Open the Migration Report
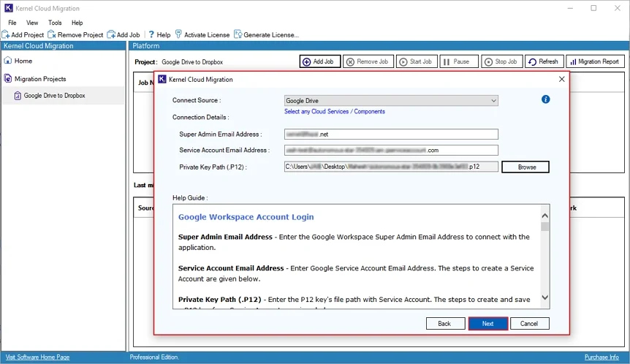630x364 pixels. click(x=595, y=61)
